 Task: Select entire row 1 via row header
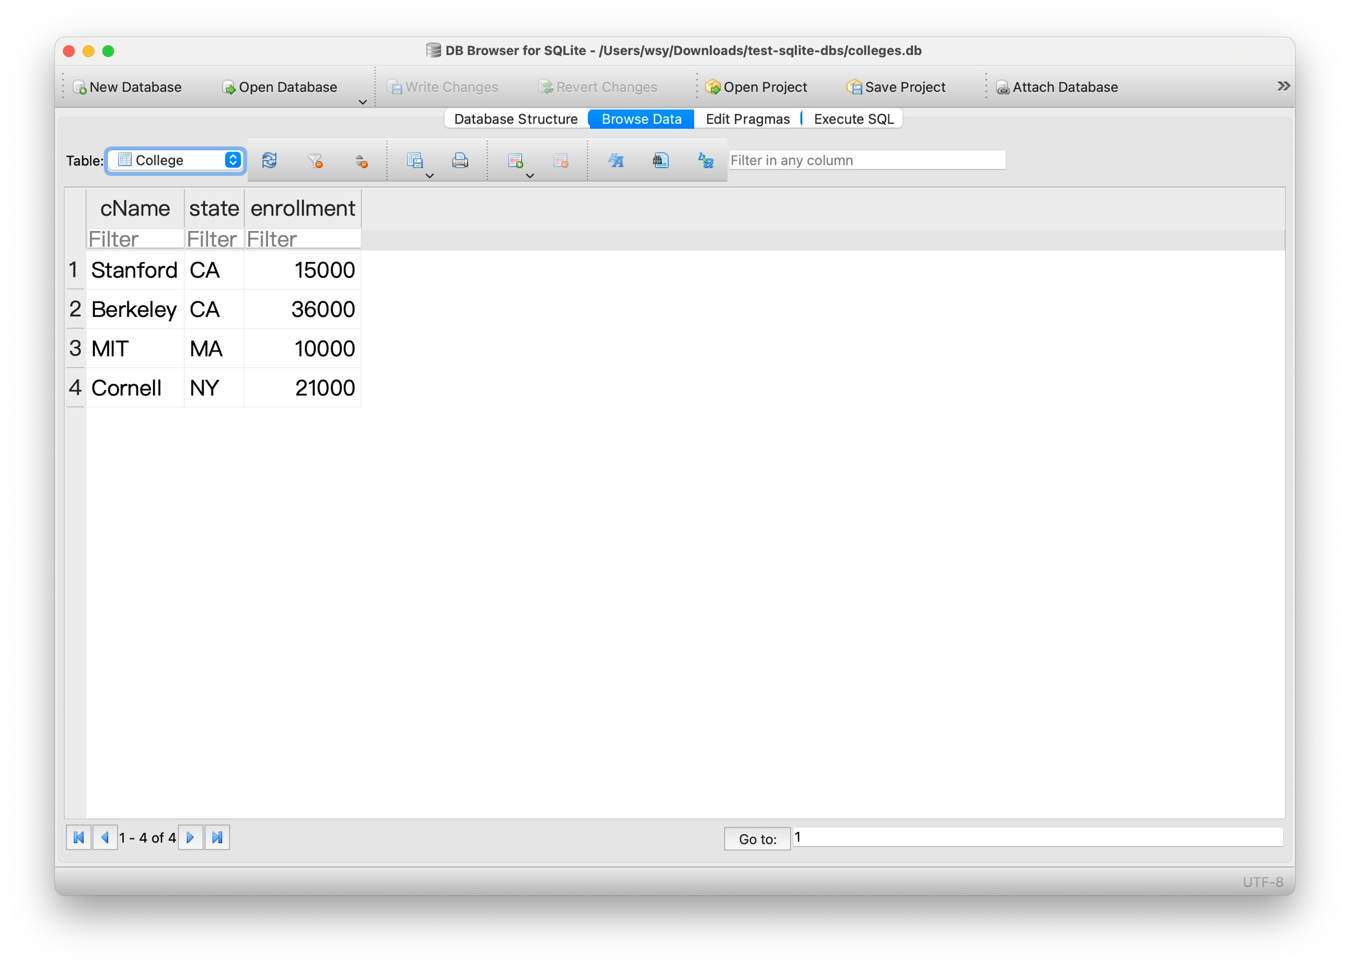click(x=75, y=270)
